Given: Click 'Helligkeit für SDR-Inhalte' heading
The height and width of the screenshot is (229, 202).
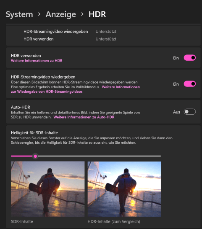Looking at the screenshot, I should pos(34,132).
